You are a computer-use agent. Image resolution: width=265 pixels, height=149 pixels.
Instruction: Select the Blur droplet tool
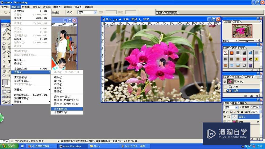tap(4, 57)
